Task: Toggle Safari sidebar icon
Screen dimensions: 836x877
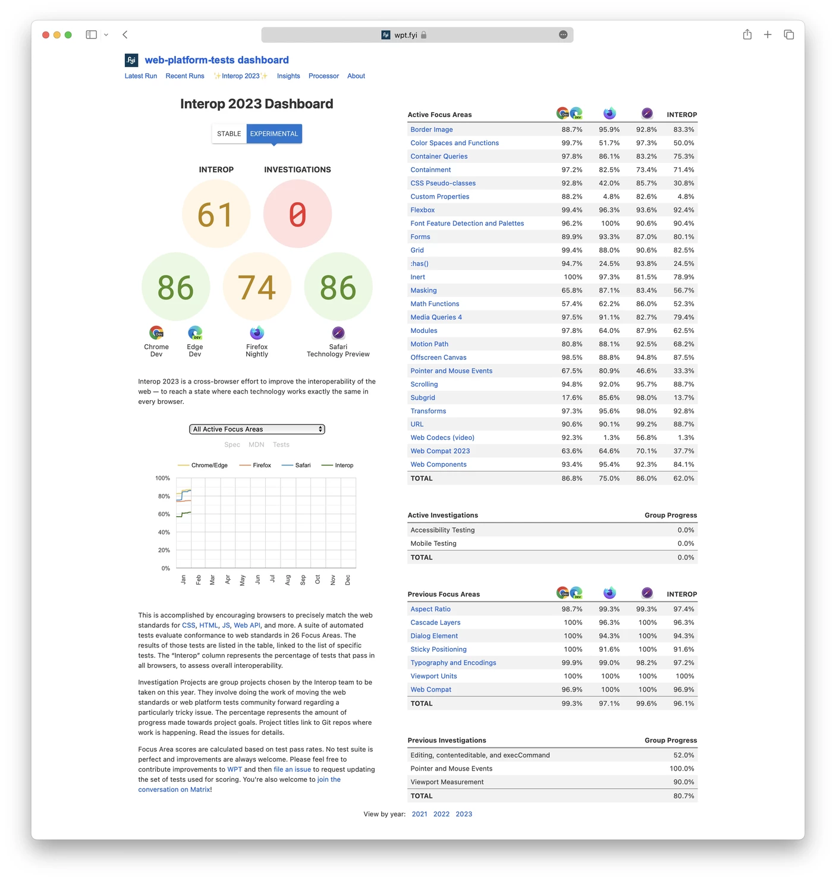Action: 91,34
